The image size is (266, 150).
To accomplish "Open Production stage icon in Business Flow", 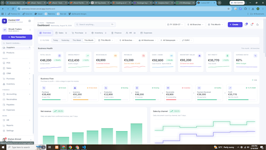I will (106, 88).
